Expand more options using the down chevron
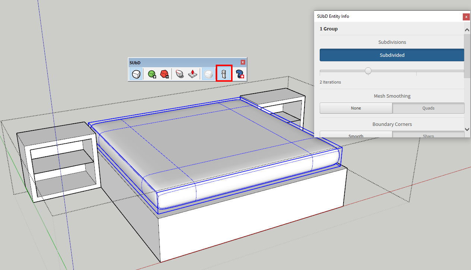Image resolution: width=471 pixels, height=270 pixels. tap(467, 129)
